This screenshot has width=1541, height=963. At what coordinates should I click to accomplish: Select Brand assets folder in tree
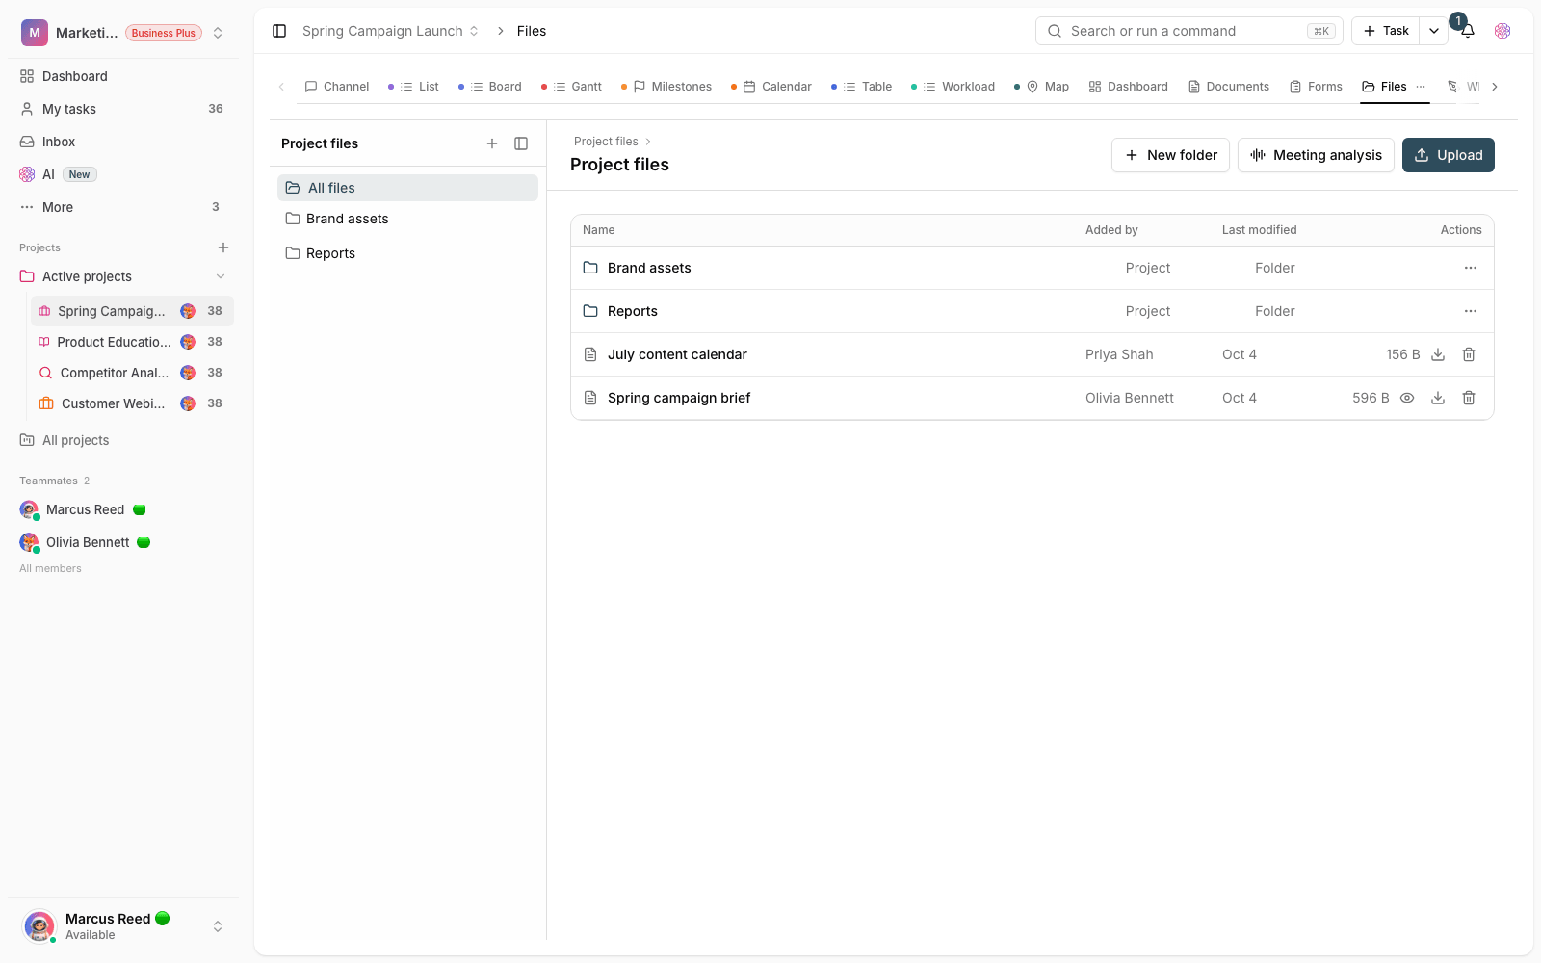pos(407,219)
